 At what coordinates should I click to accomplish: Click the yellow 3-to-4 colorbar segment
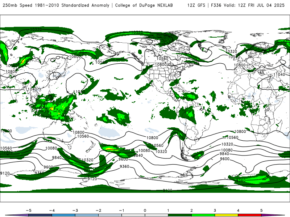click(x=226, y=215)
